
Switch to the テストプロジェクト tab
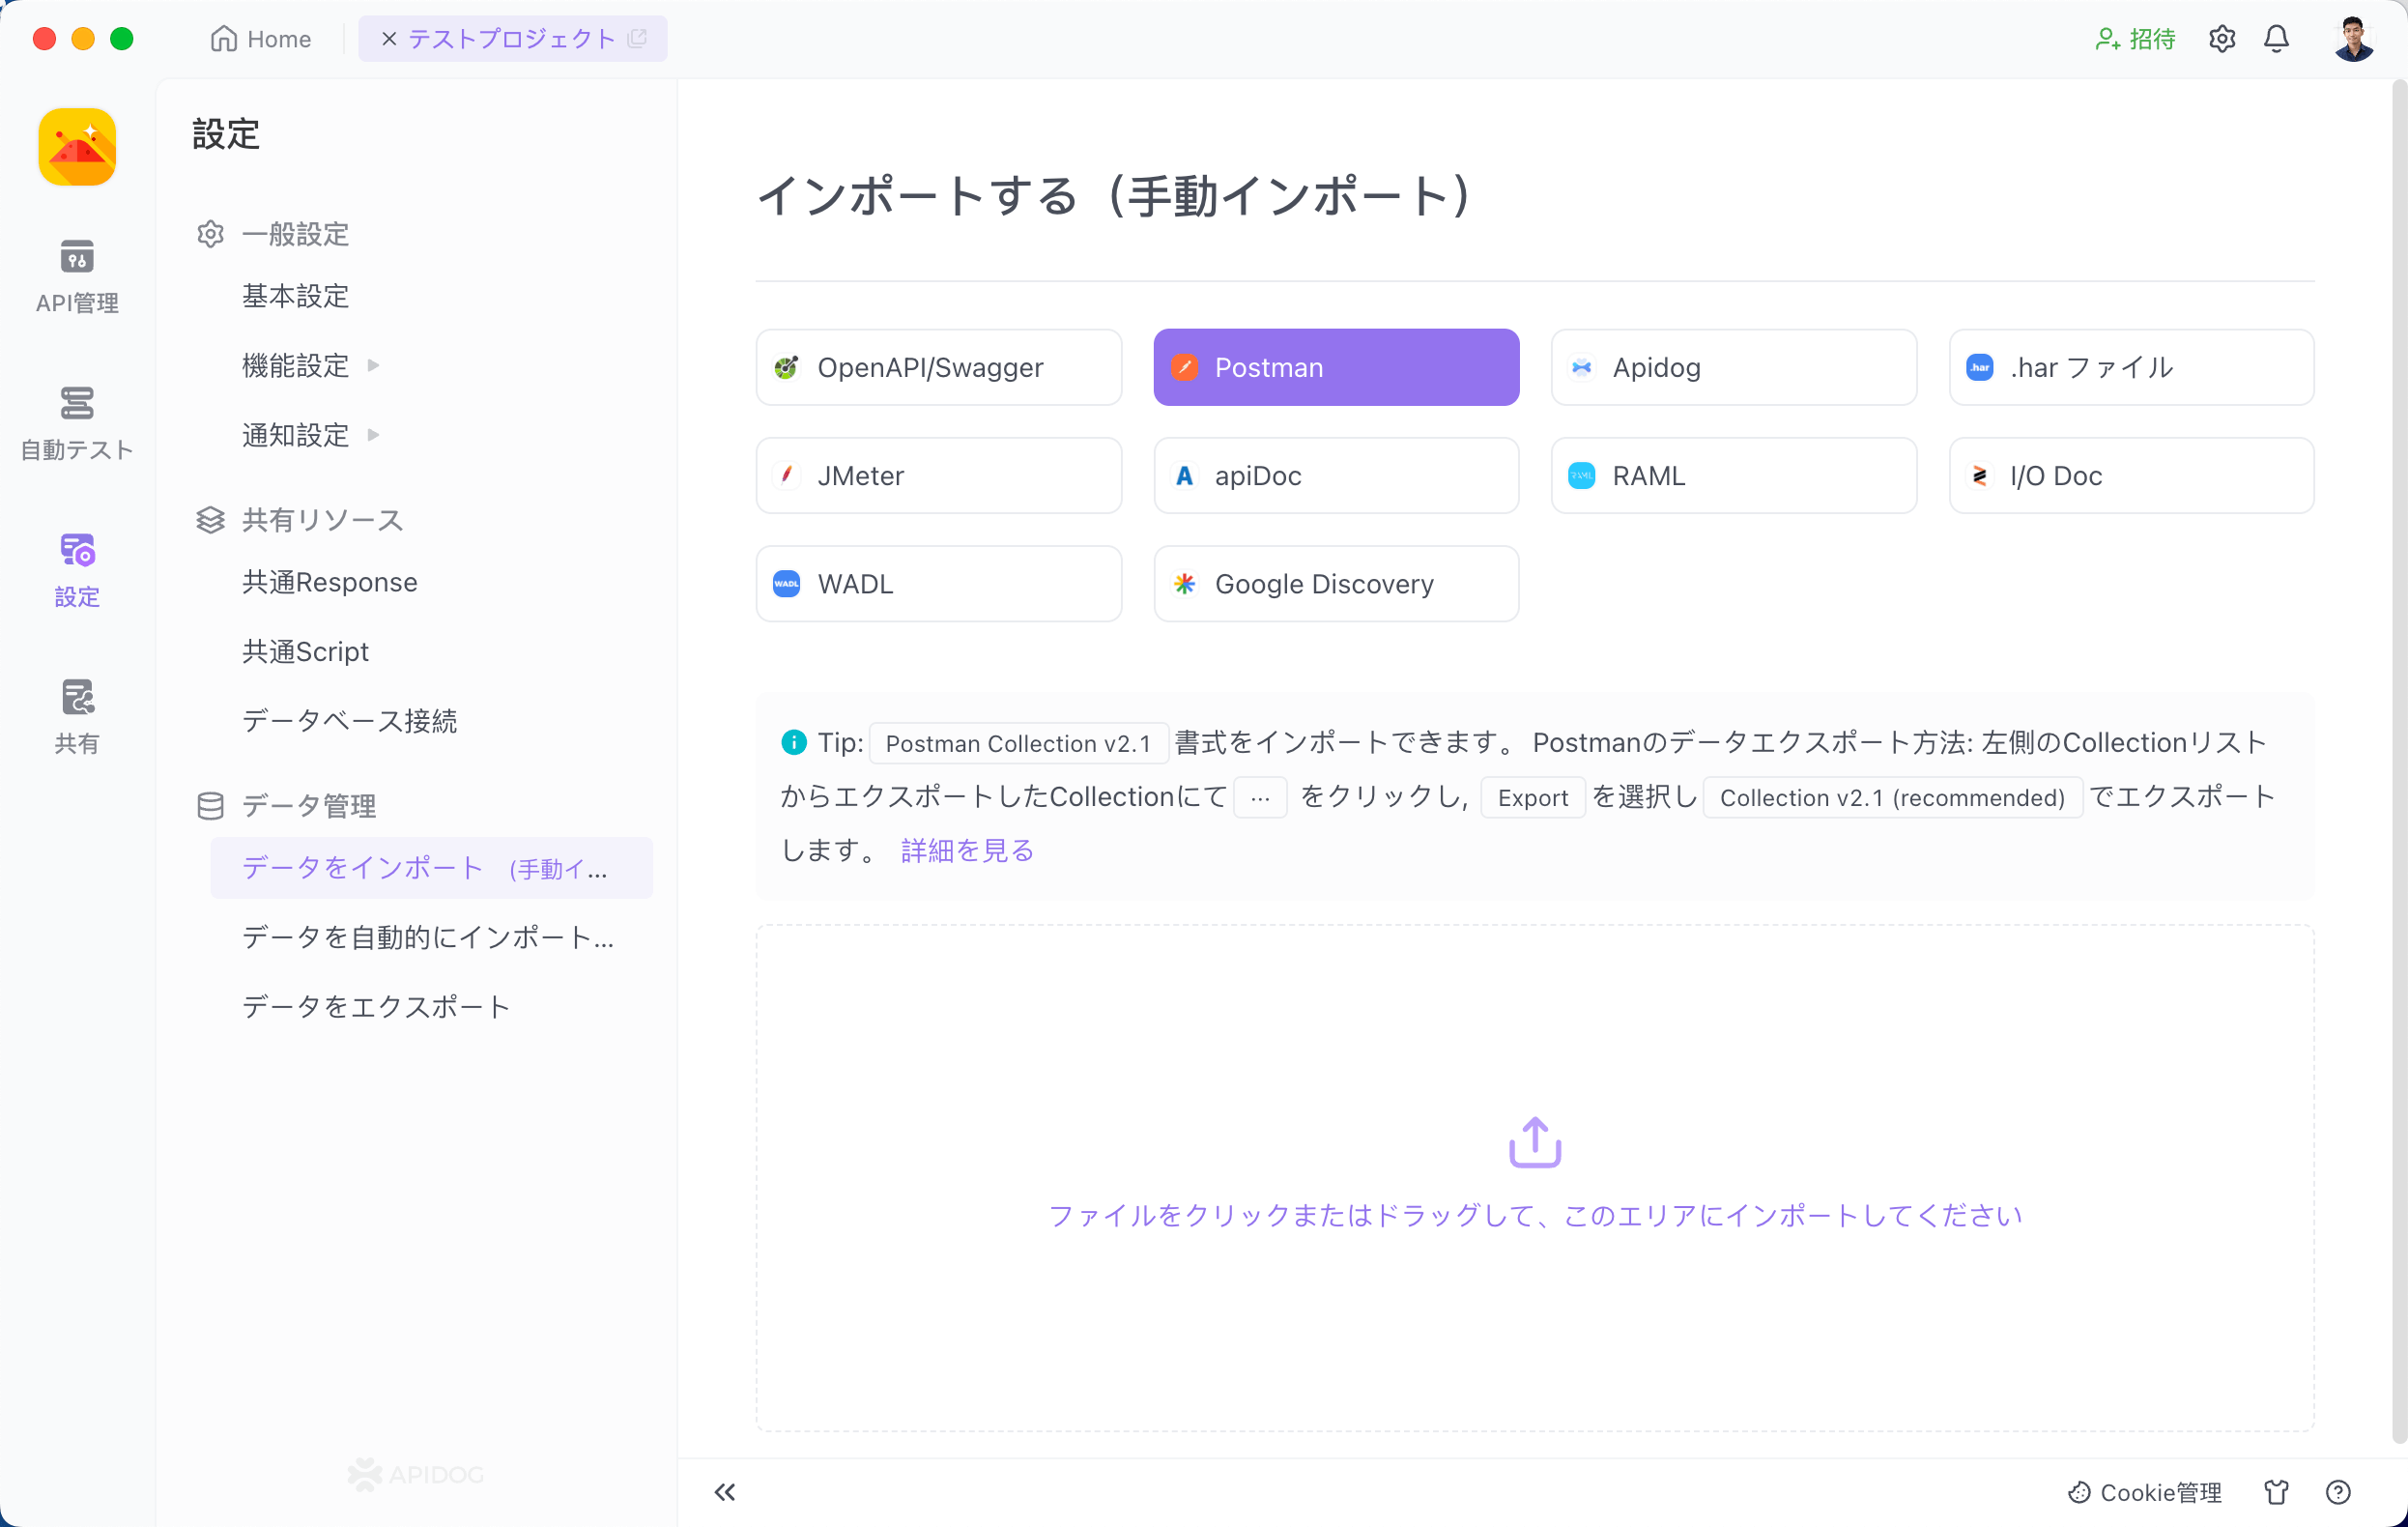point(511,39)
